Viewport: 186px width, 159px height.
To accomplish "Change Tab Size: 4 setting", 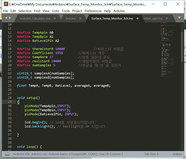I will coord(151,154).
